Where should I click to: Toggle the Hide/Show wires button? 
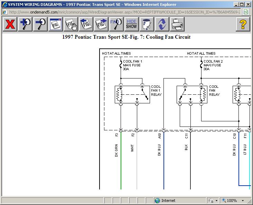(131, 24)
